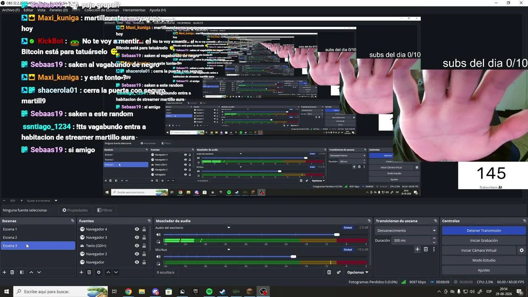Start the virtual camera with Iniciar Cámara Virtual

(x=479, y=250)
